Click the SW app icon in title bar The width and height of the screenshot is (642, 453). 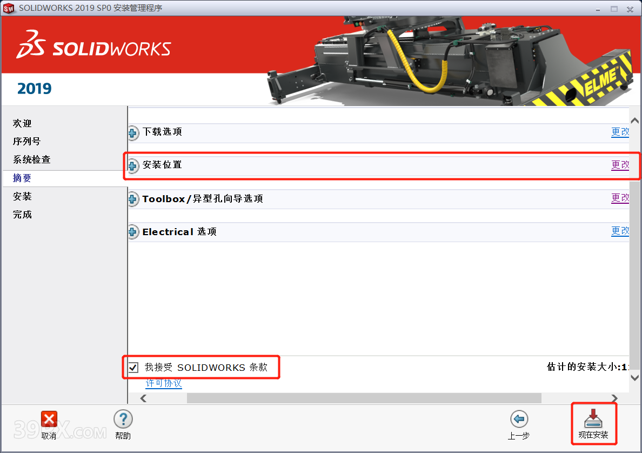[x=9, y=8]
